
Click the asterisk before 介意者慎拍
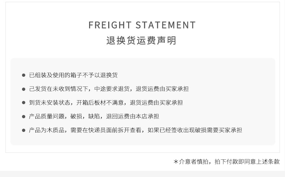176,162
